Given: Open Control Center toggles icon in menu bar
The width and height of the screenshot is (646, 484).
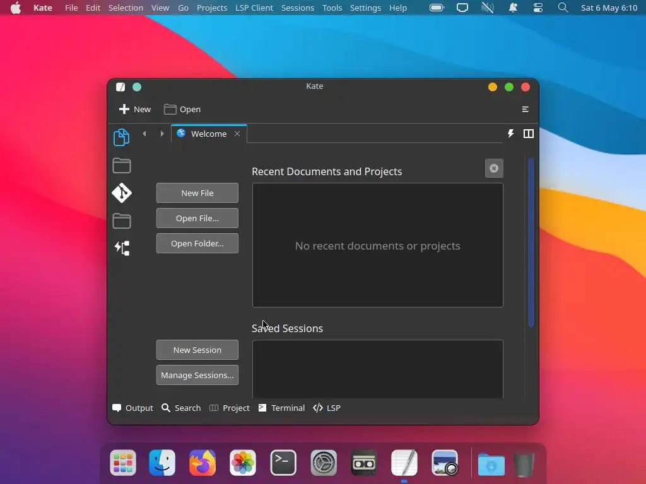Looking at the screenshot, I should [x=538, y=8].
